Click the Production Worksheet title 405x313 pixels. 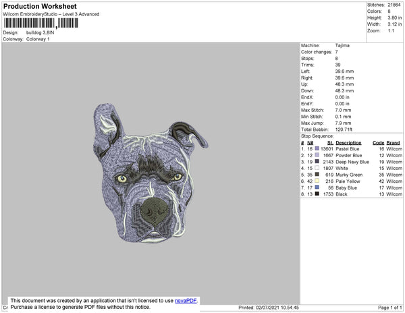[40, 7]
